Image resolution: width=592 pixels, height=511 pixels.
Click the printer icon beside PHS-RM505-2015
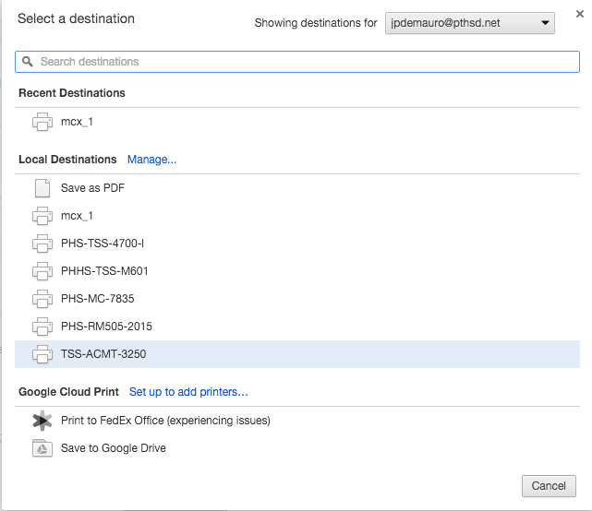click(x=42, y=327)
